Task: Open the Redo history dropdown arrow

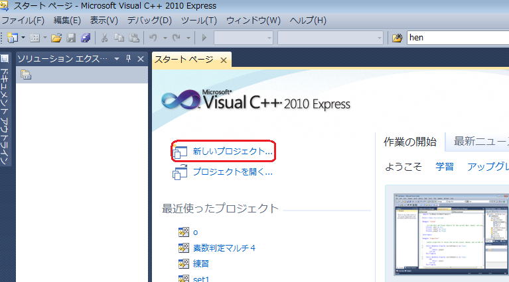Action: (x=188, y=38)
